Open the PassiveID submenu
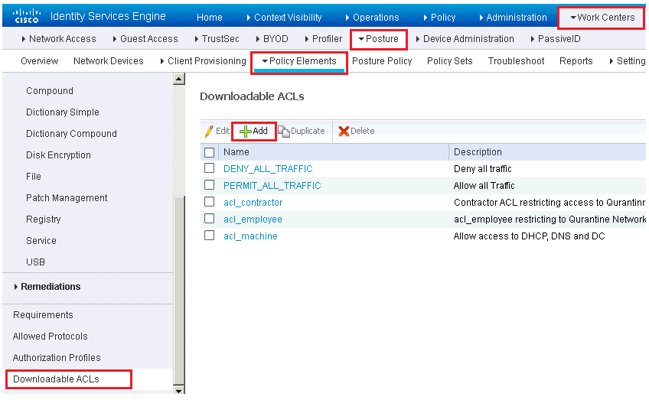The image size is (649, 400). point(556,39)
